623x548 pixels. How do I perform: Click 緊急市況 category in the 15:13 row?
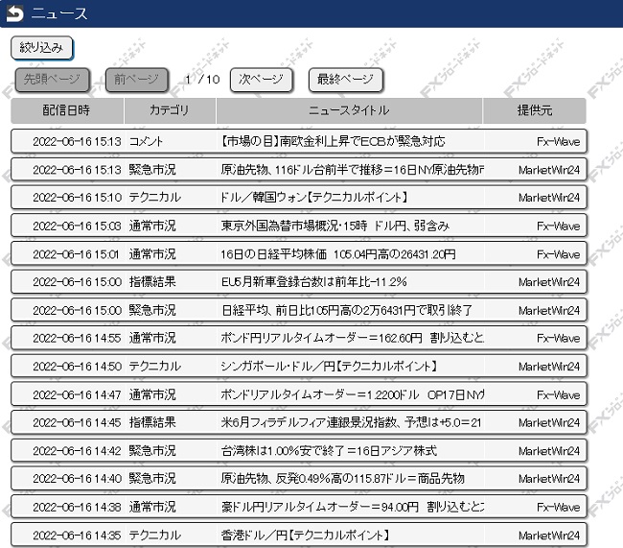152,170
